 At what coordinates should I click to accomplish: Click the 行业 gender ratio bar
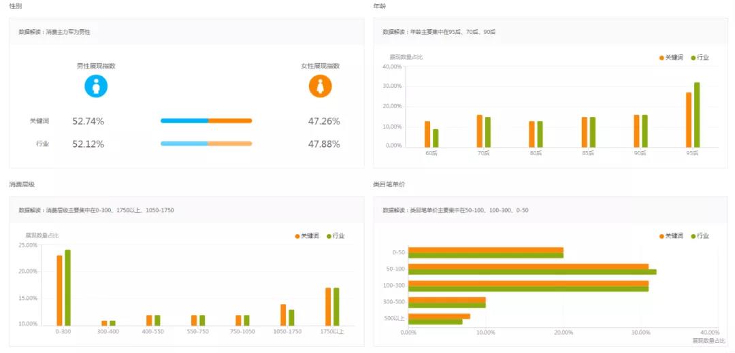tap(206, 144)
